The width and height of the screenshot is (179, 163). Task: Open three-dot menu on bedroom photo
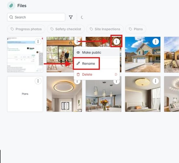[156, 81]
